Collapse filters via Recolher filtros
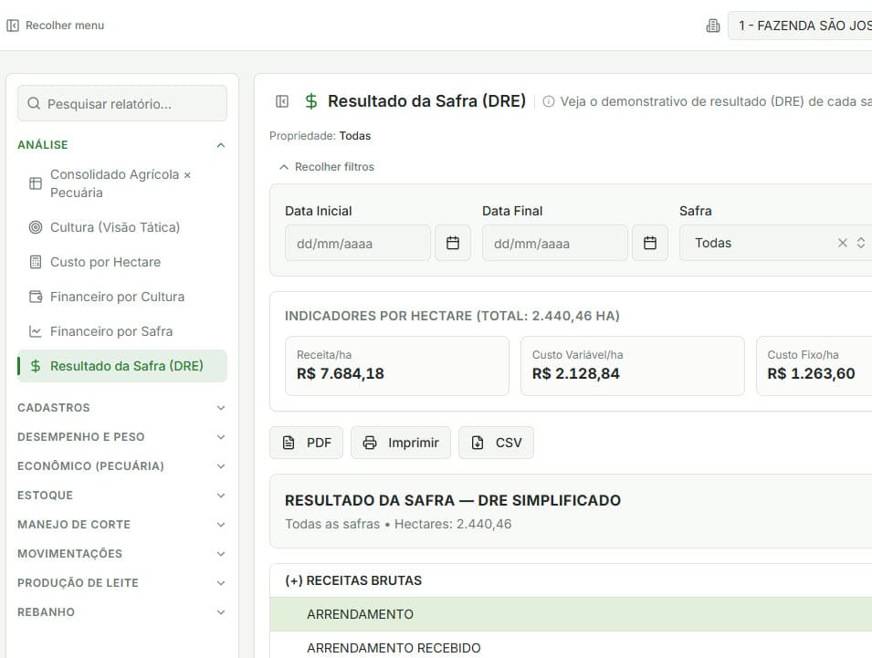872x658 pixels. tap(327, 167)
